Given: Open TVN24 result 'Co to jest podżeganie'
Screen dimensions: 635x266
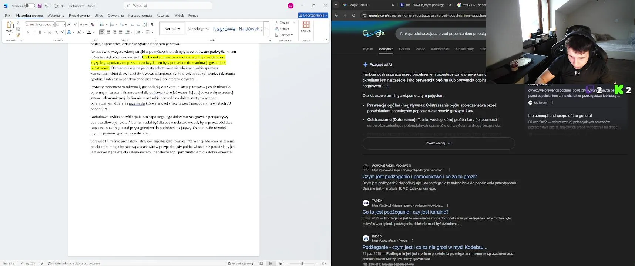Looking at the screenshot, I should coord(406,212).
